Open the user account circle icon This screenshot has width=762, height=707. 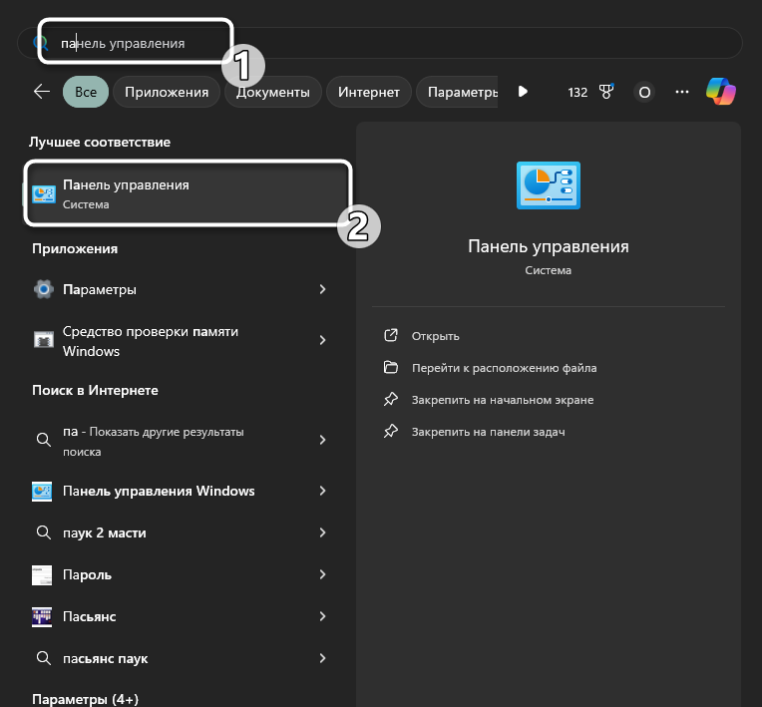(644, 92)
